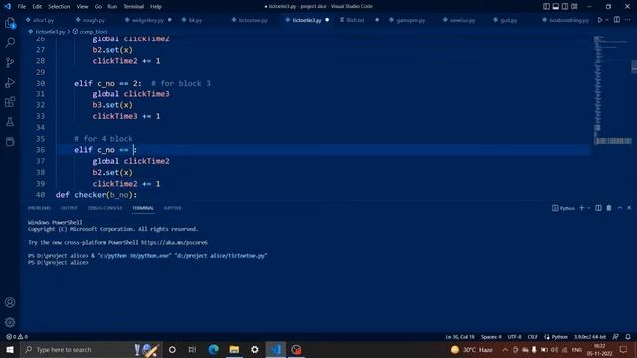Screen dimensions: 637x358
Task: Create a new terminal with plus button
Action: 581,208
